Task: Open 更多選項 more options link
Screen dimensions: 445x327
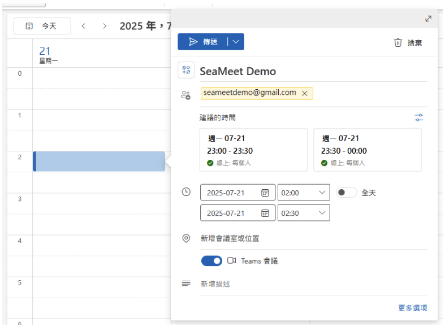Action: coord(413,308)
